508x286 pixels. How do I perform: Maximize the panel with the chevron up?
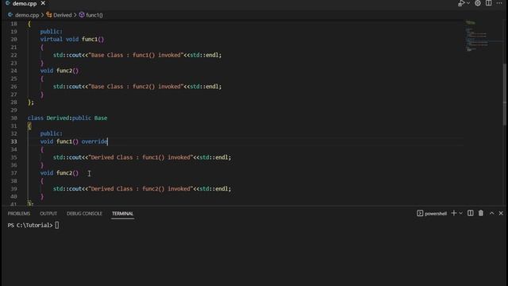click(x=492, y=213)
